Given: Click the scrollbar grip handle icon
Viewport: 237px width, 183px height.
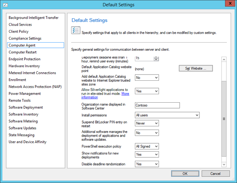Looking at the screenshot, I should pos(224,119).
